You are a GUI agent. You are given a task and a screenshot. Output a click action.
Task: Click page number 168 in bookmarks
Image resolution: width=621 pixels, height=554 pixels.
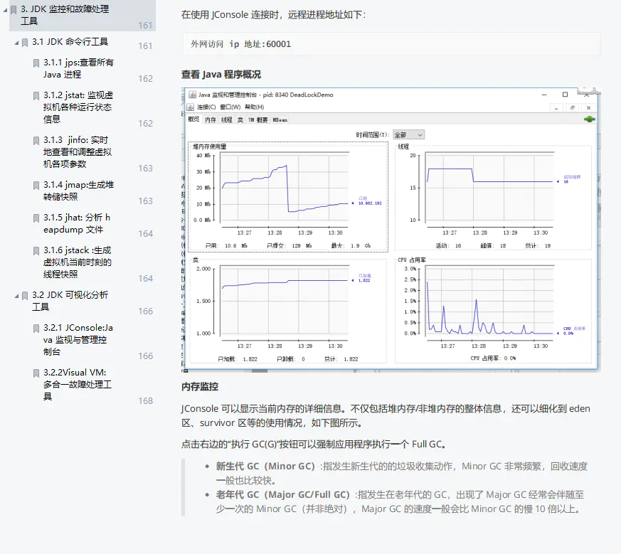(145, 401)
